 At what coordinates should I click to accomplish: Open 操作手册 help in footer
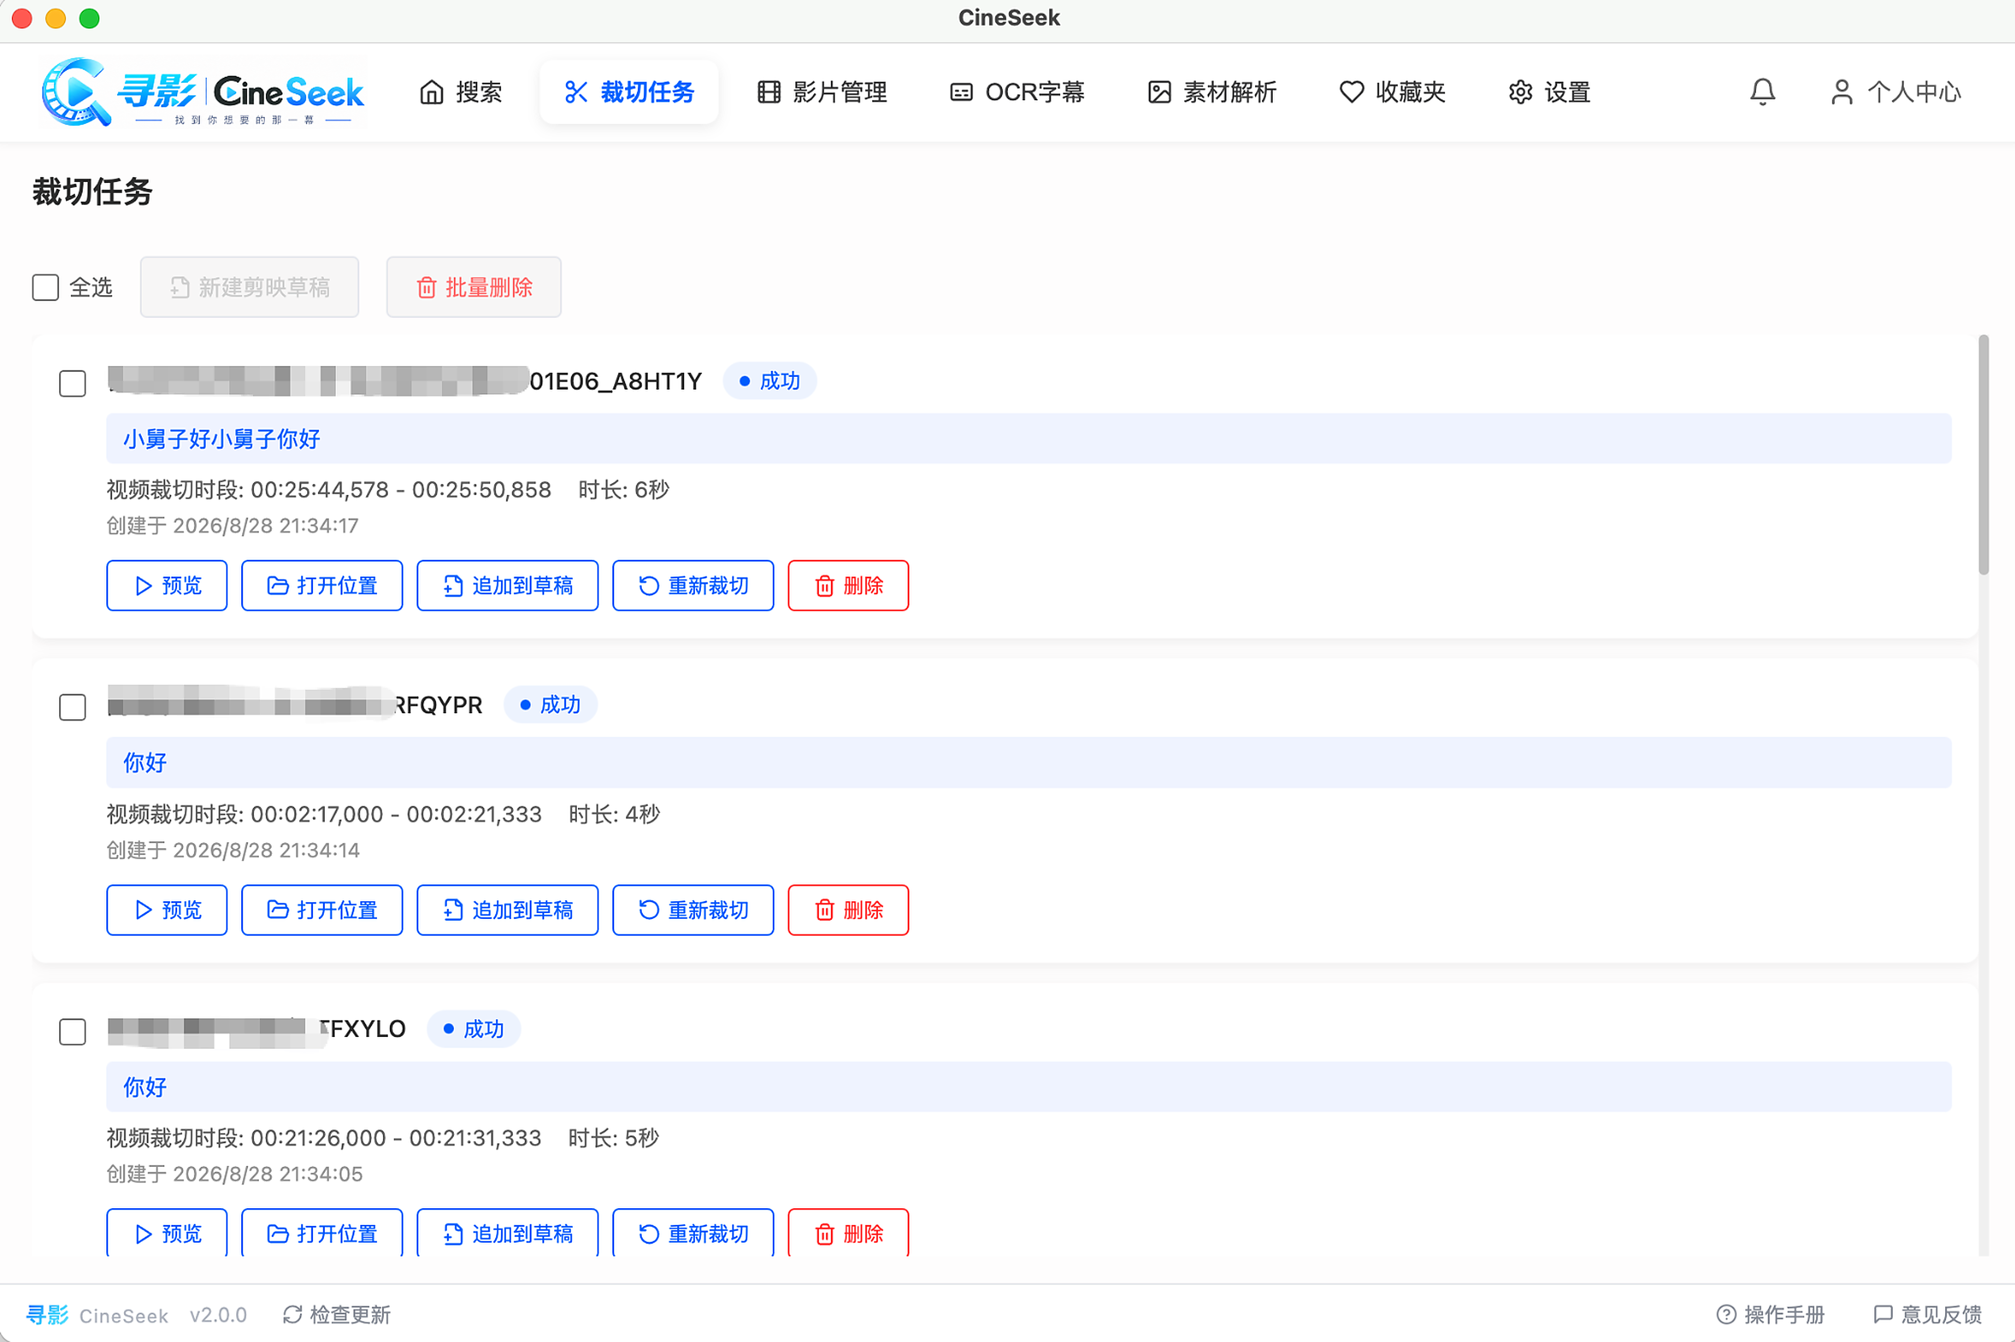(1770, 1314)
